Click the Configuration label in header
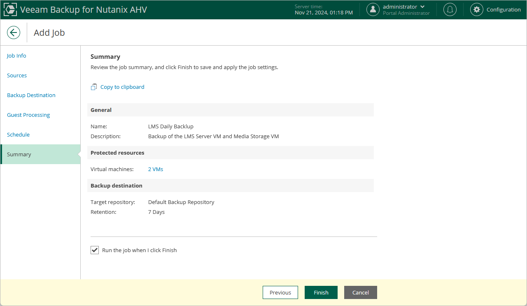 504,9
